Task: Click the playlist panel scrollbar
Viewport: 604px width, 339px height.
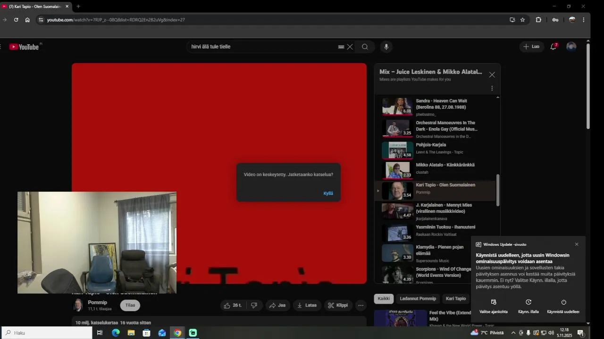Action: tap(498, 189)
